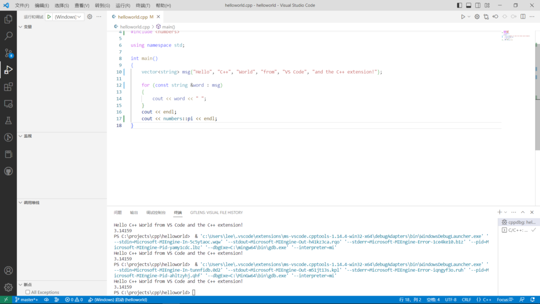
Task: Open the Explorer view in activity bar
Action: click(8, 19)
